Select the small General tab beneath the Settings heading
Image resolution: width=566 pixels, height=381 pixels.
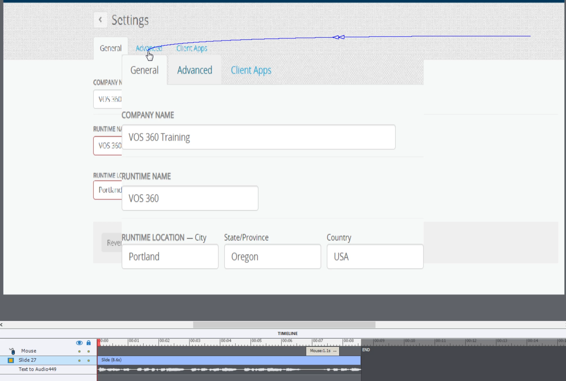point(111,48)
